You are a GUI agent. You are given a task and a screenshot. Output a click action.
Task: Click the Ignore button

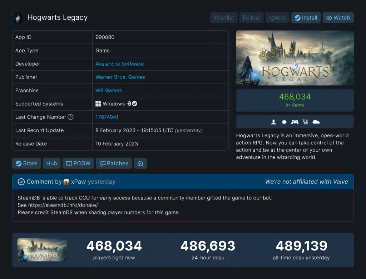pos(277,18)
